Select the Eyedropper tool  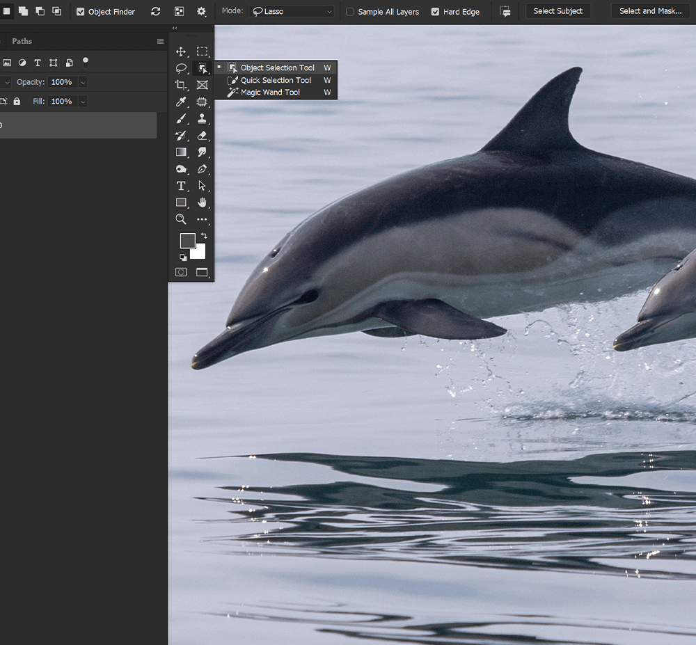click(181, 102)
